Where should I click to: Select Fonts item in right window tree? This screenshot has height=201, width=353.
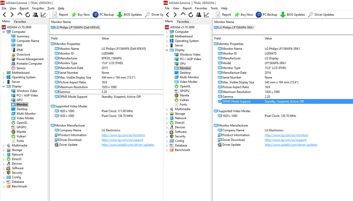click(183, 105)
